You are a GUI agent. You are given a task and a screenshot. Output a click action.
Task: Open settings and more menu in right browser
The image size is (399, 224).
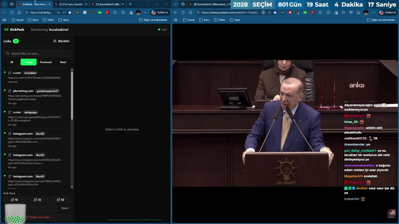(x=373, y=12)
